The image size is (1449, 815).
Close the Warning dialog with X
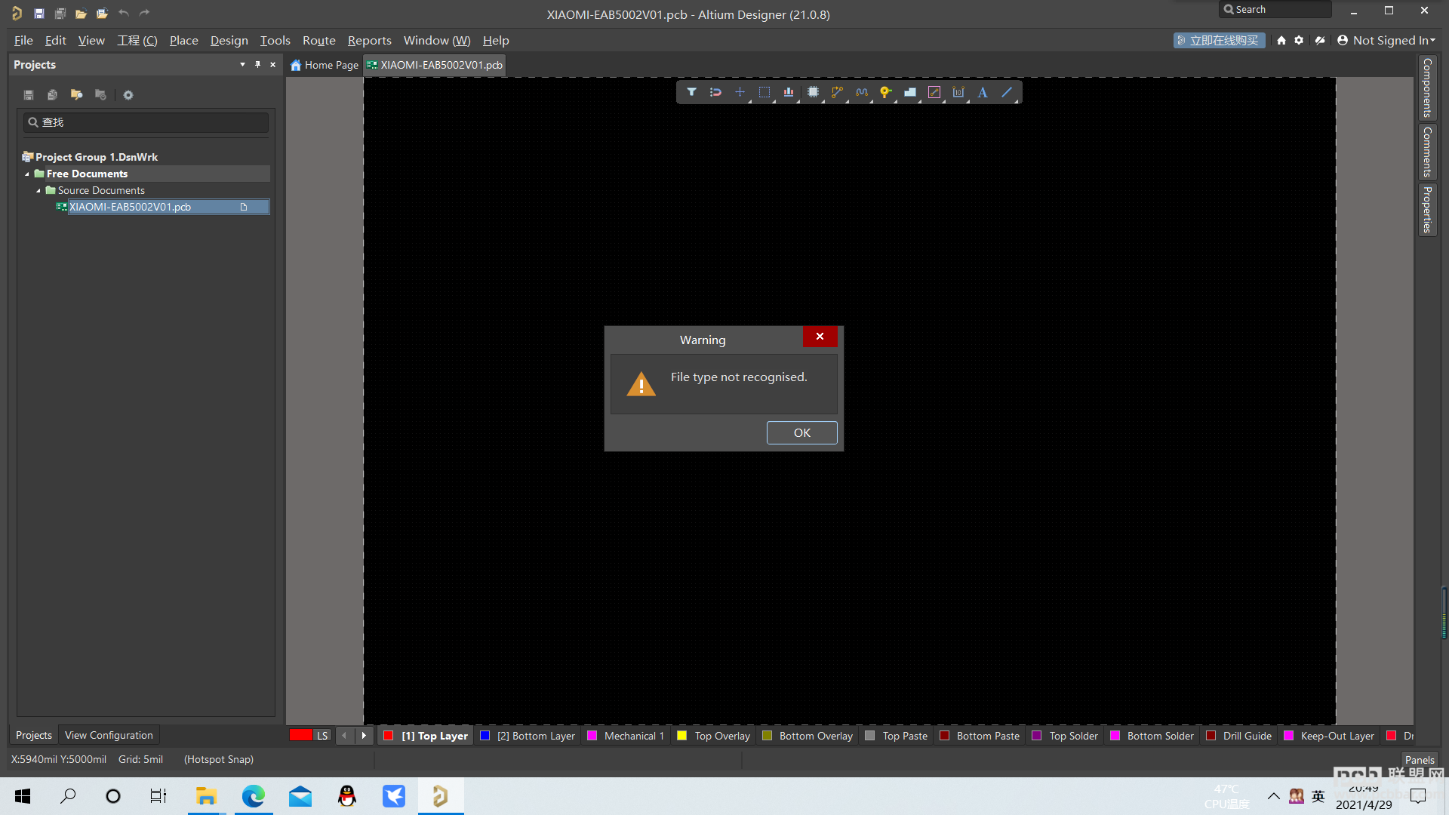(x=820, y=337)
